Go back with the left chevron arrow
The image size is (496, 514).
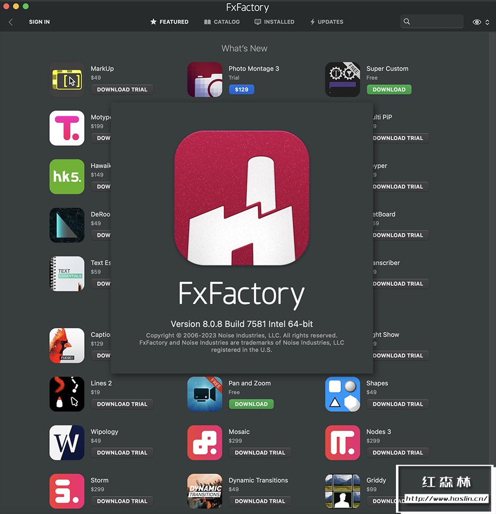11,22
